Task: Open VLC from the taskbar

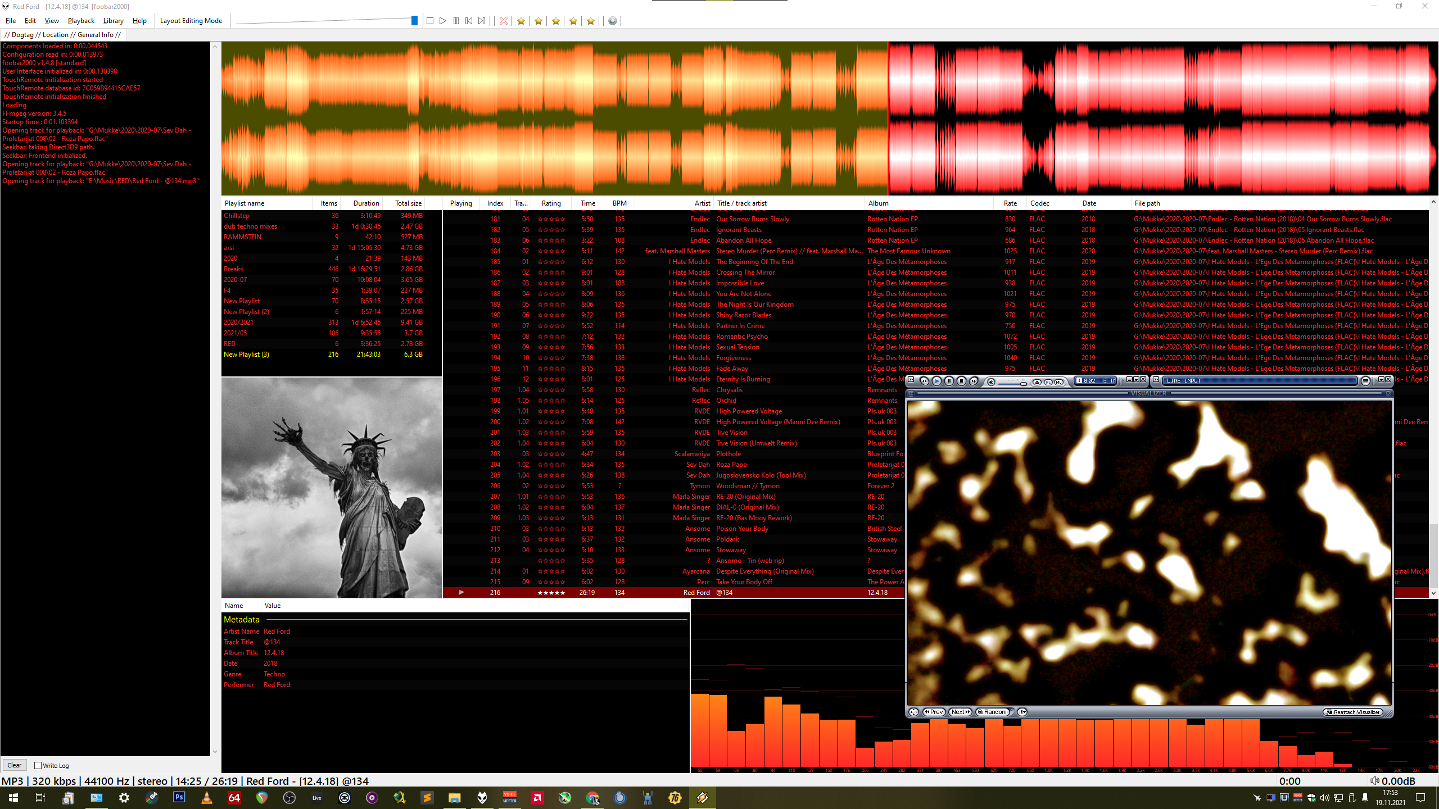Action: (207, 798)
